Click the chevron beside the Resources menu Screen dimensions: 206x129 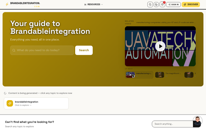[x=102, y=4]
